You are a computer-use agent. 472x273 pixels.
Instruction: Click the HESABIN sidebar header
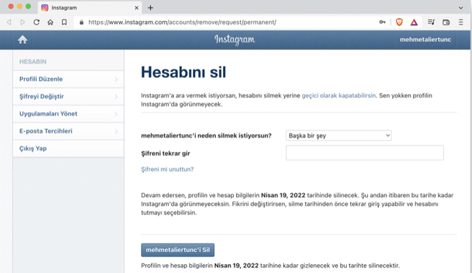33,62
